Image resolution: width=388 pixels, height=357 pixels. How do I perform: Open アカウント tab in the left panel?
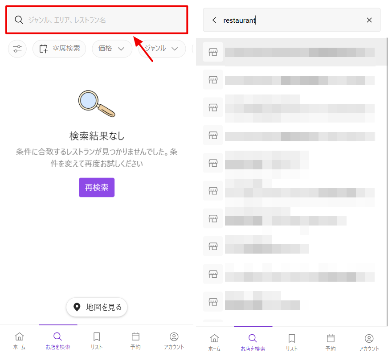(x=174, y=341)
